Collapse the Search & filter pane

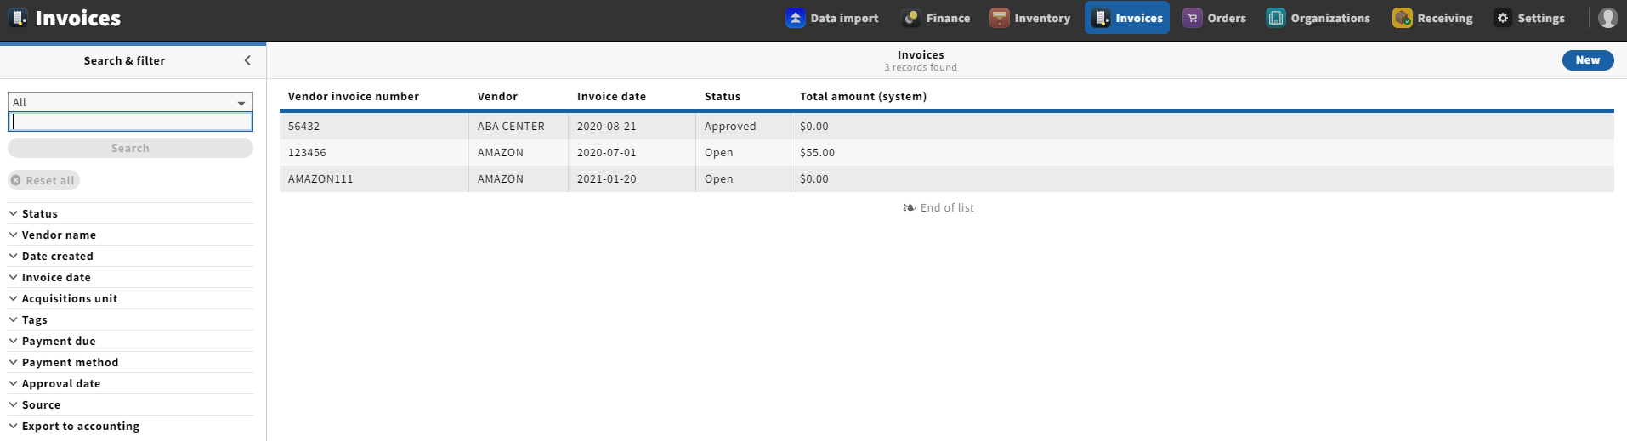[x=247, y=60]
